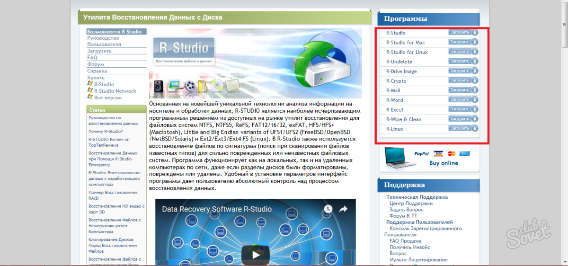
Task: Open the R-Excel program link
Action: [x=395, y=110]
